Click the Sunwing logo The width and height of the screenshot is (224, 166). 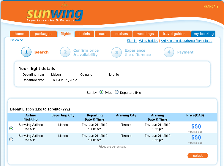[x=55, y=12]
